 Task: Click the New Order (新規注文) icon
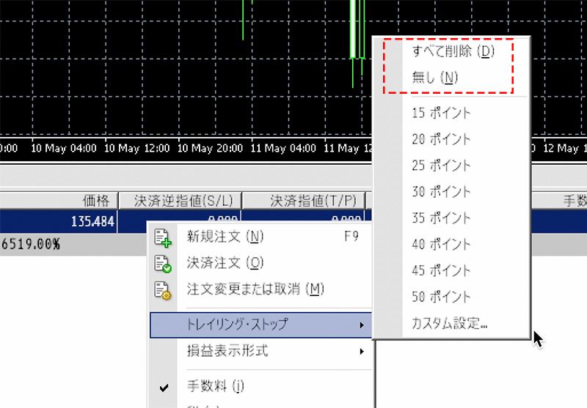[163, 237]
